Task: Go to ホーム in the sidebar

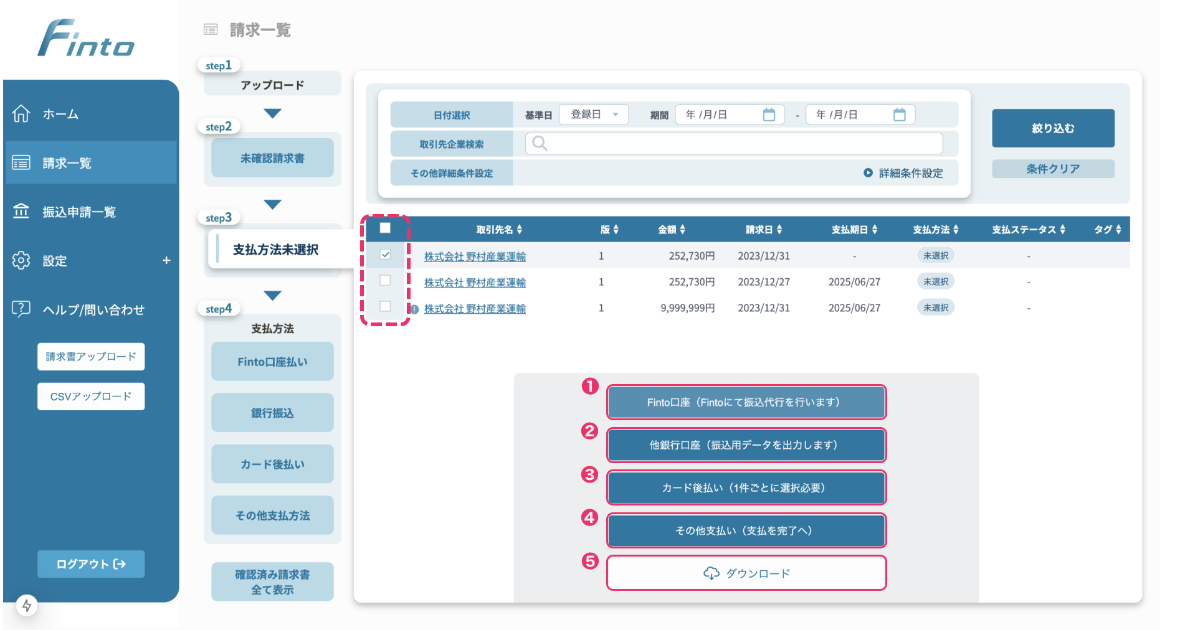Action: (60, 114)
